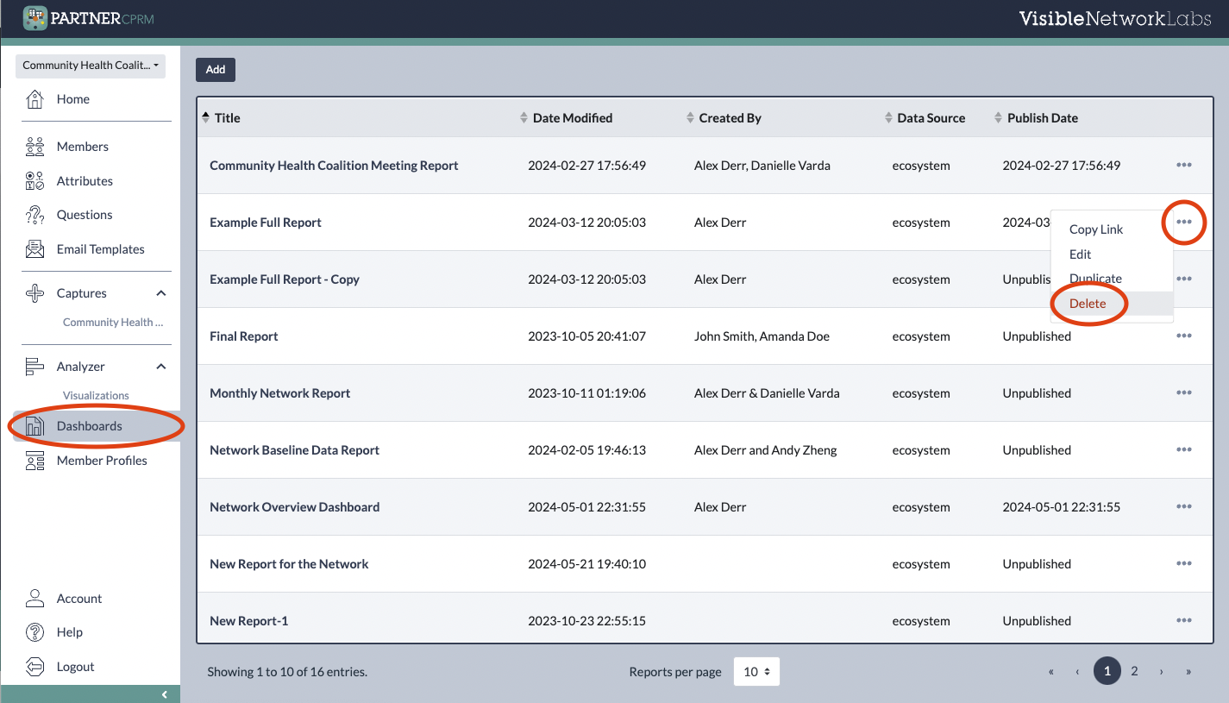
Task: Click the Logout icon
Action: coord(34,667)
